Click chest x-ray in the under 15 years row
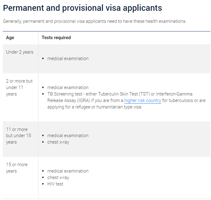This screenshot has width=211, height=200. [x=58, y=142]
